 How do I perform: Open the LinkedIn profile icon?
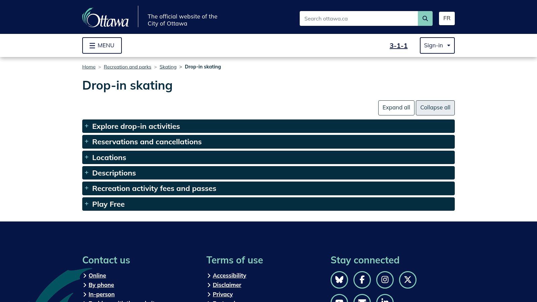point(385,300)
